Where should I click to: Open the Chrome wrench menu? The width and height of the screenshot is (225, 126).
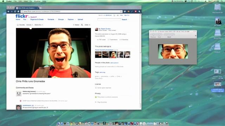pyautogui.click(x=139, y=12)
